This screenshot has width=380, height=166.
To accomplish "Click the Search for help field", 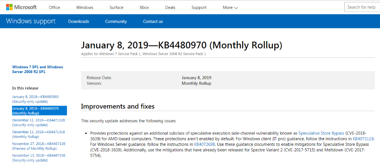I will coord(362,7).
